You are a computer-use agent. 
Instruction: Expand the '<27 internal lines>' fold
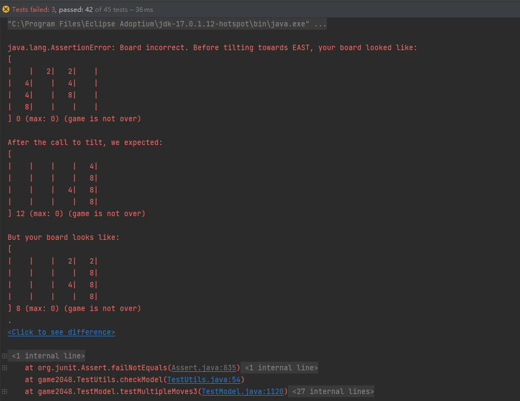tap(333, 392)
